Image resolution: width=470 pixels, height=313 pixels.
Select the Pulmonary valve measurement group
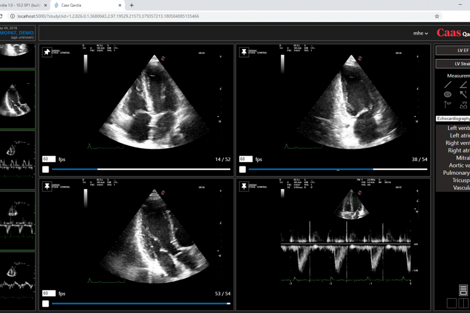(453, 173)
